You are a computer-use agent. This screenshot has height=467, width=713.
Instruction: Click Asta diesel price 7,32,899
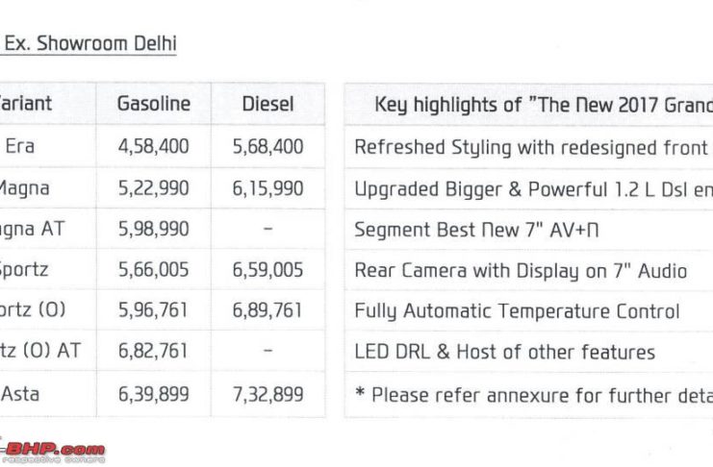coord(267,394)
